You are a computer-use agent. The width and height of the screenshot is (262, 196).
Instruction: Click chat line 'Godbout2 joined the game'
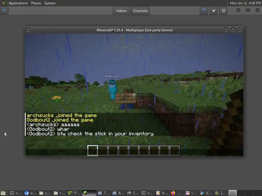click(x=60, y=120)
